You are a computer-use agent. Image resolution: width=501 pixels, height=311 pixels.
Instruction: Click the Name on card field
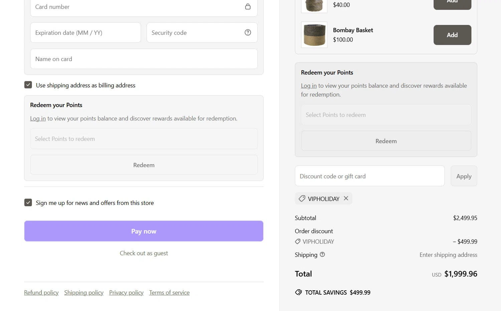click(x=144, y=59)
